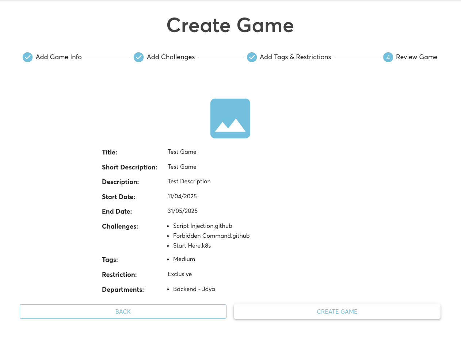
Task: Click the CREATE GAME button
Action: click(x=337, y=311)
